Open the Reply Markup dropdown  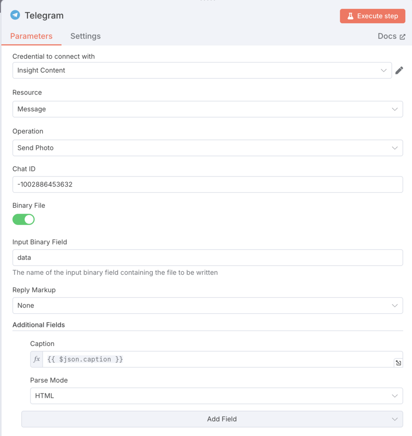tap(207, 306)
